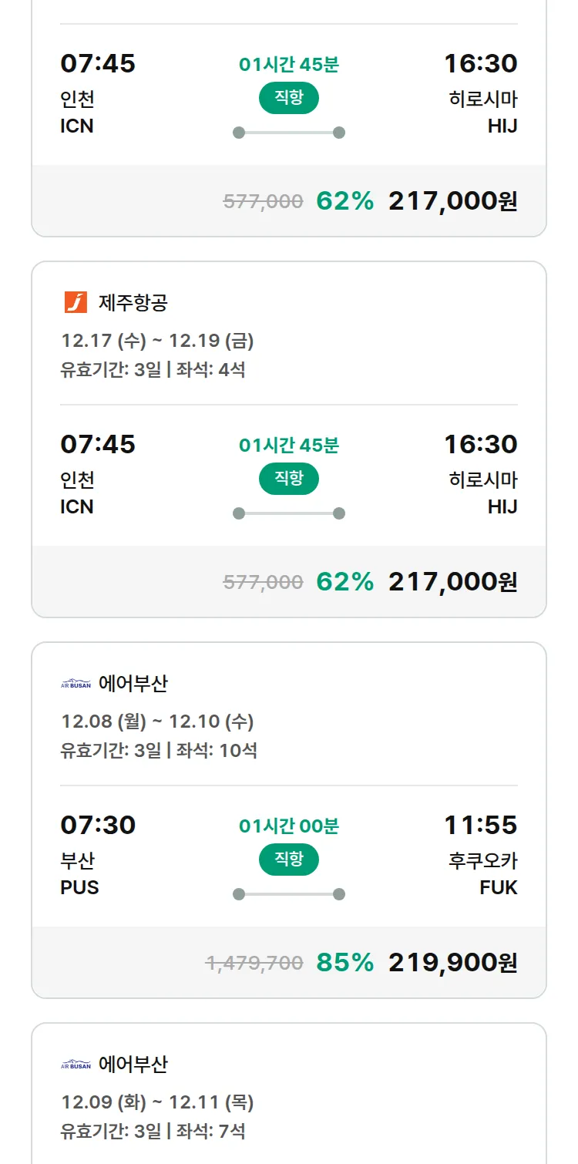This screenshot has height=1164, width=578.
Task: Click the struck-through 1,479,700 original price
Action: click(x=254, y=963)
